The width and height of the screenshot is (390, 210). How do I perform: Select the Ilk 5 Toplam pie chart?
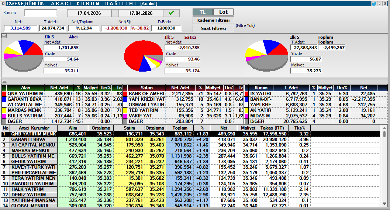coord(267,55)
